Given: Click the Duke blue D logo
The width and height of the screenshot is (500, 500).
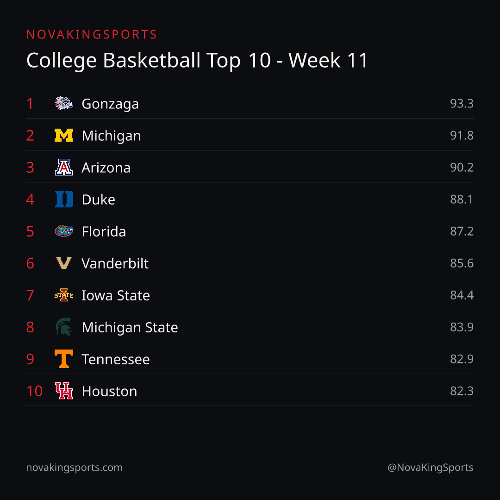Looking at the screenshot, I should [64, 199].
